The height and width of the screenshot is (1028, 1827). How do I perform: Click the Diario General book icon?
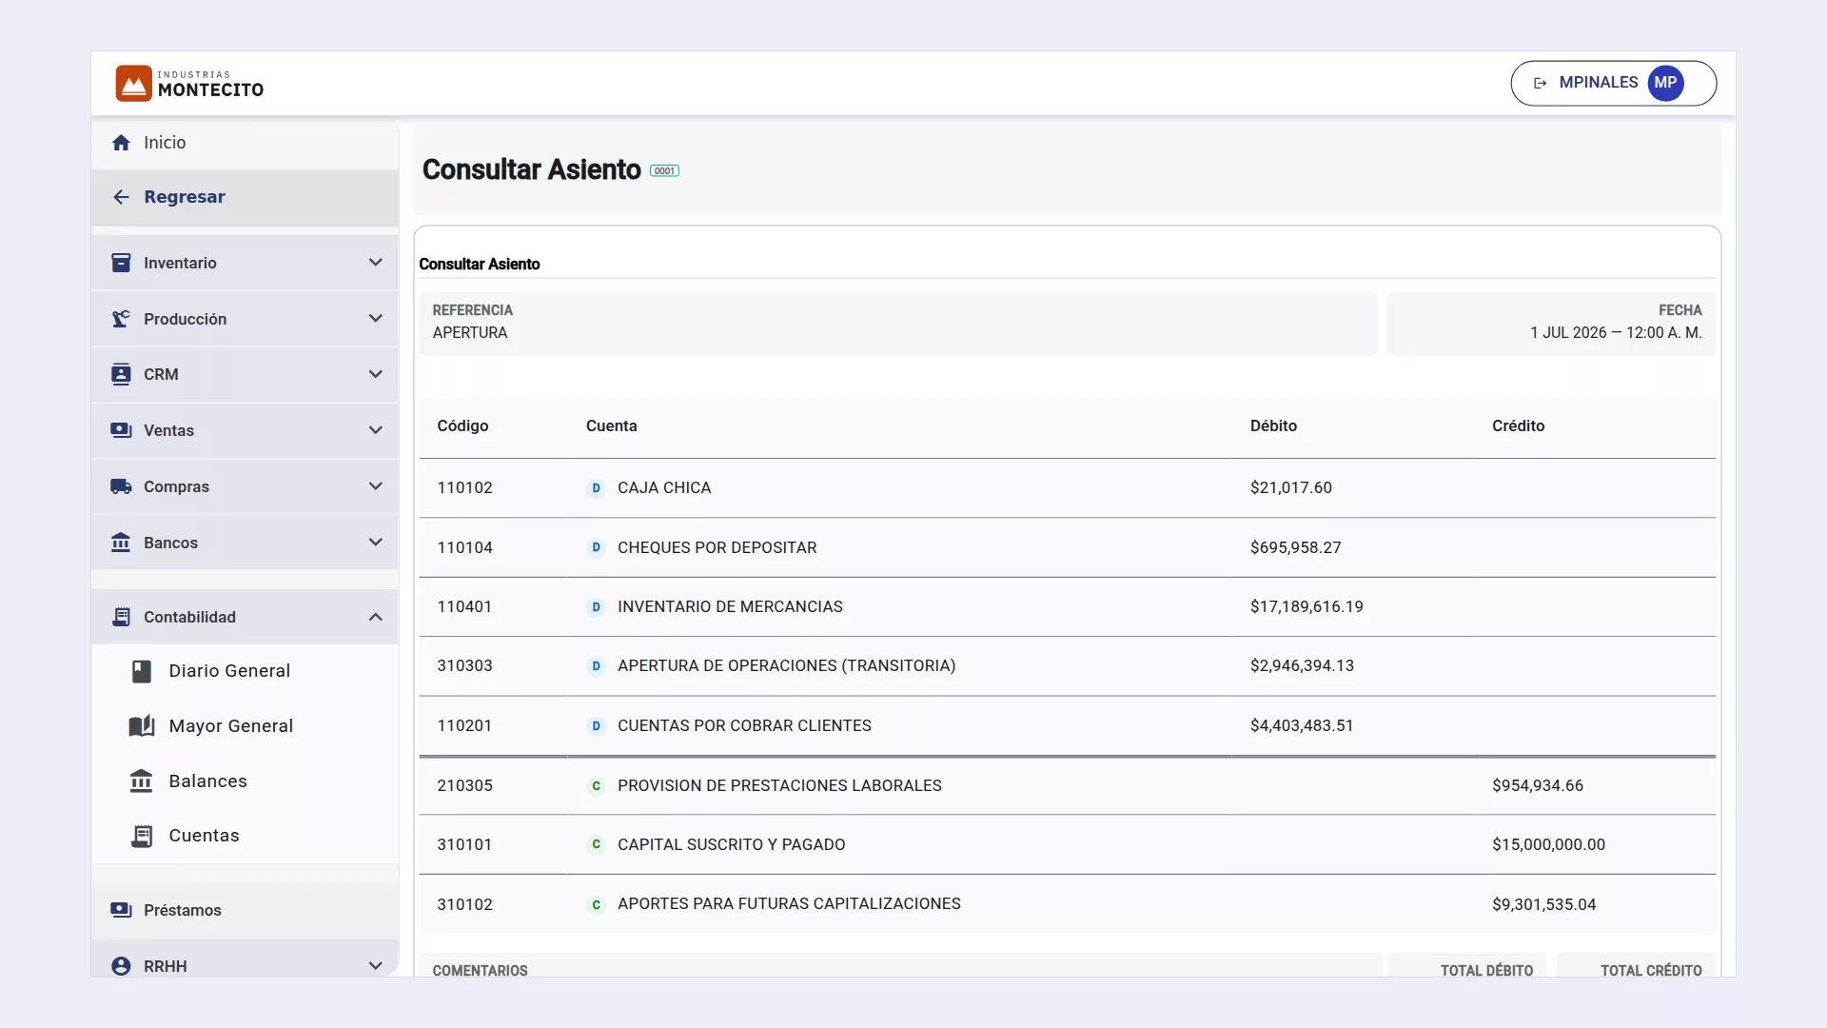click(142, 671)
